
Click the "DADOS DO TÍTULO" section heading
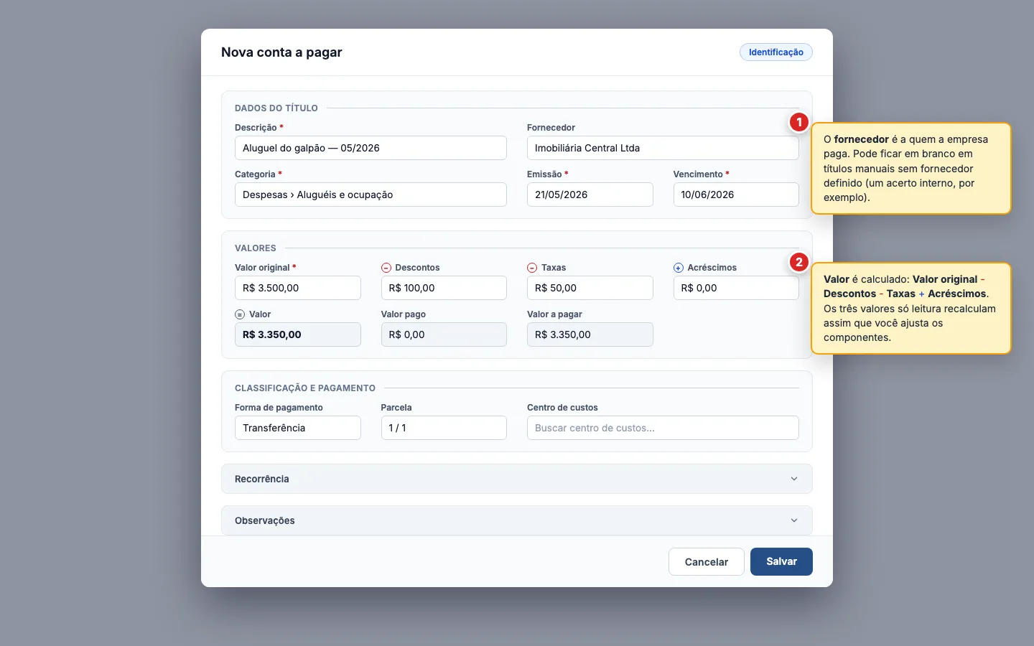click(276, 108)
